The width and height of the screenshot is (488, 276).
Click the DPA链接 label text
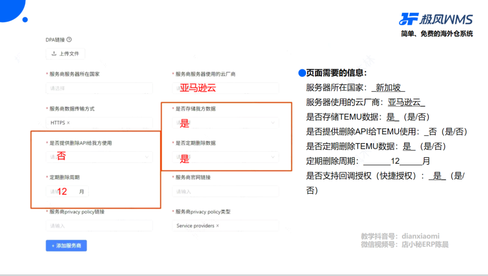click(x=55, y=40)
